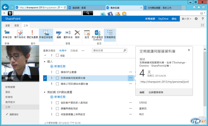Screen dimensions: 208x126
Task: Click the 設定 ribbon icon
Action: (x=87, y=34)
